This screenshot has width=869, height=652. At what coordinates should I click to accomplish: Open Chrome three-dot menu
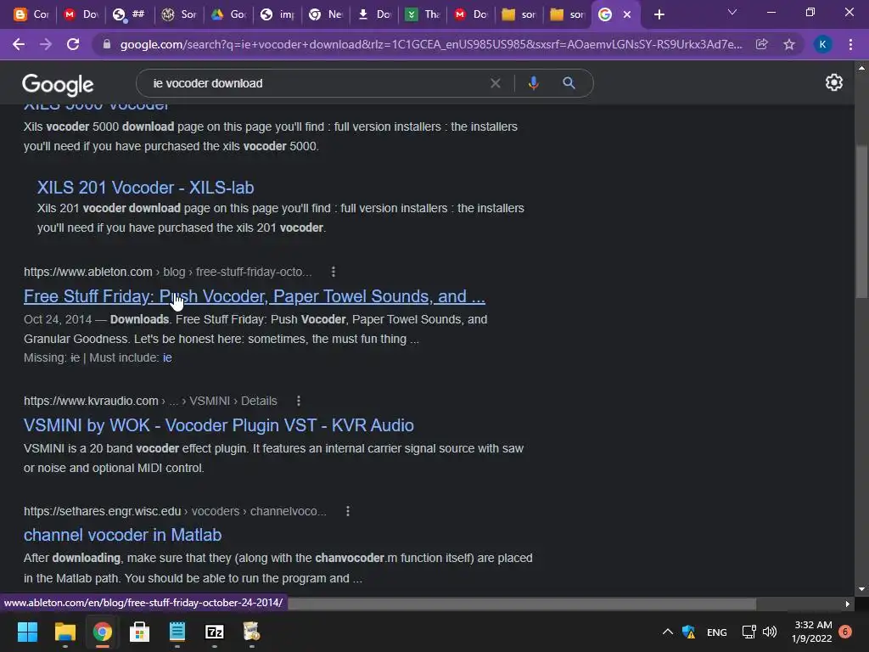pyautogui.click(x=850, y=44)
